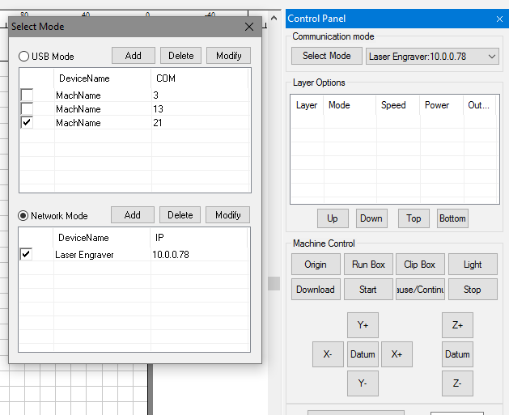The width and height of the screenshot is (509, 415).
Task: Click Run Box button
Action: coord(368,265)
